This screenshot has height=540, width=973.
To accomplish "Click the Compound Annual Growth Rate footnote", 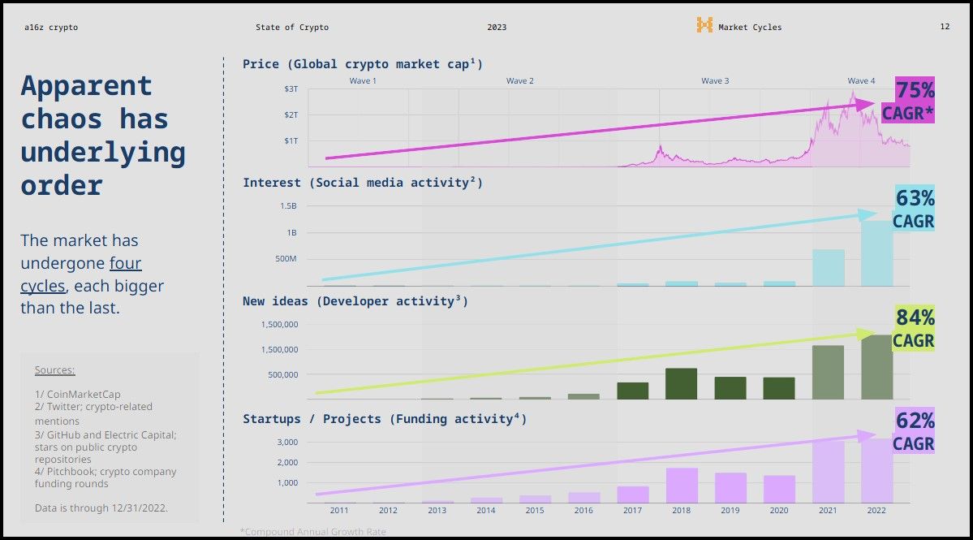I will pos(313,532).
